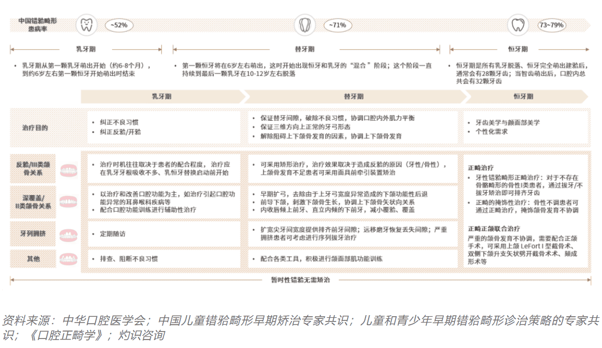Switch to the 替牙期 chevron column header
The height and width of the screenshot is (348, 602).
coord(353,97)
